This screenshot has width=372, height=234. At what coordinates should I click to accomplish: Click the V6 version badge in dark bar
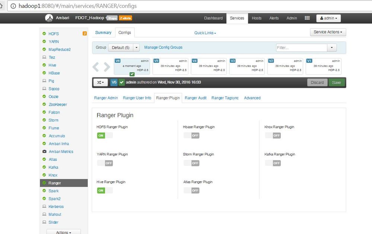(114, 82)
